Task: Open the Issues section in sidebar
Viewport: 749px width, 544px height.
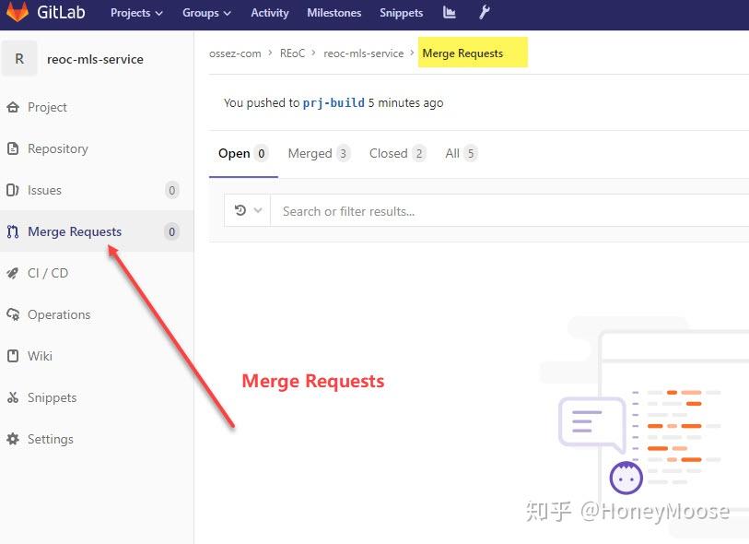Action: click(x=48, y=190)
